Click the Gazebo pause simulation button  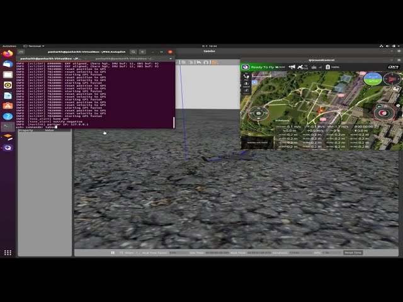pyautogui.click(x=113, y=253)
